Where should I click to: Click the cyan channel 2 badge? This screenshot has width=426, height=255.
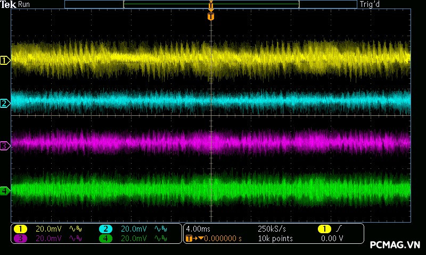coord(105,228)
